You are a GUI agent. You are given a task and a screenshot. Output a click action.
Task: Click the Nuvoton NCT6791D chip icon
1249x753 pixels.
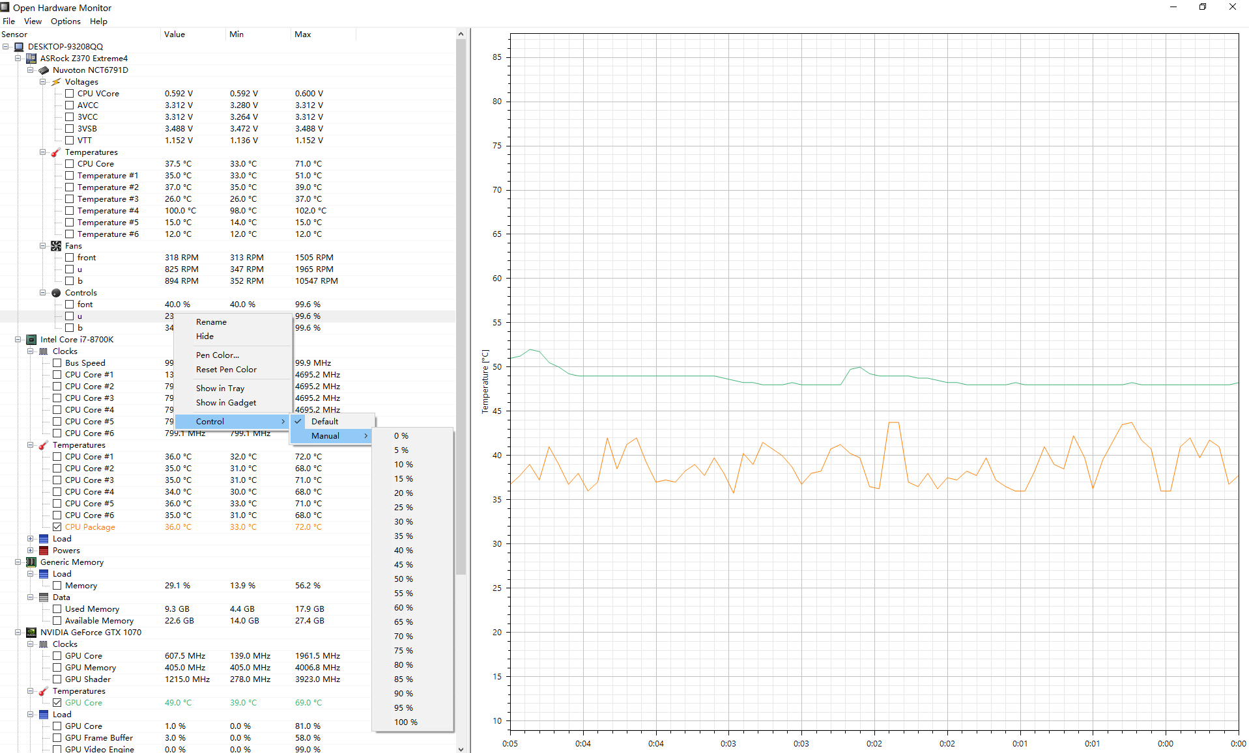(44, 70)
